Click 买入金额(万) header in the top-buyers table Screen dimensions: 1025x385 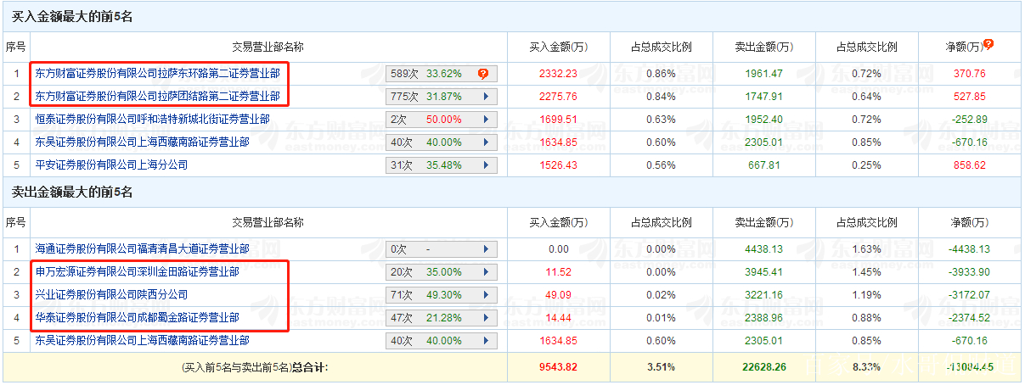[558, 47]
